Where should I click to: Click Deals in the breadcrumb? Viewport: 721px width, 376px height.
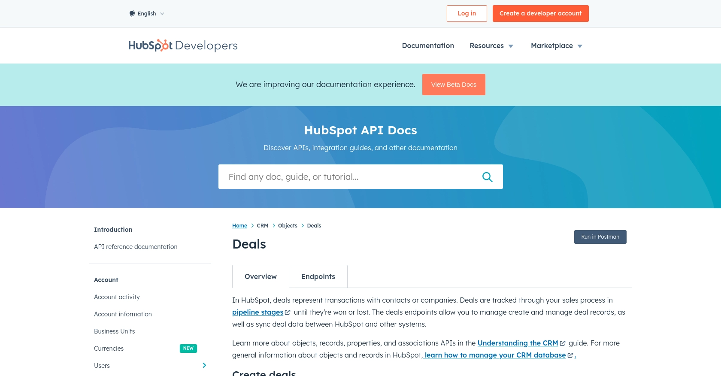pos(314,226)
